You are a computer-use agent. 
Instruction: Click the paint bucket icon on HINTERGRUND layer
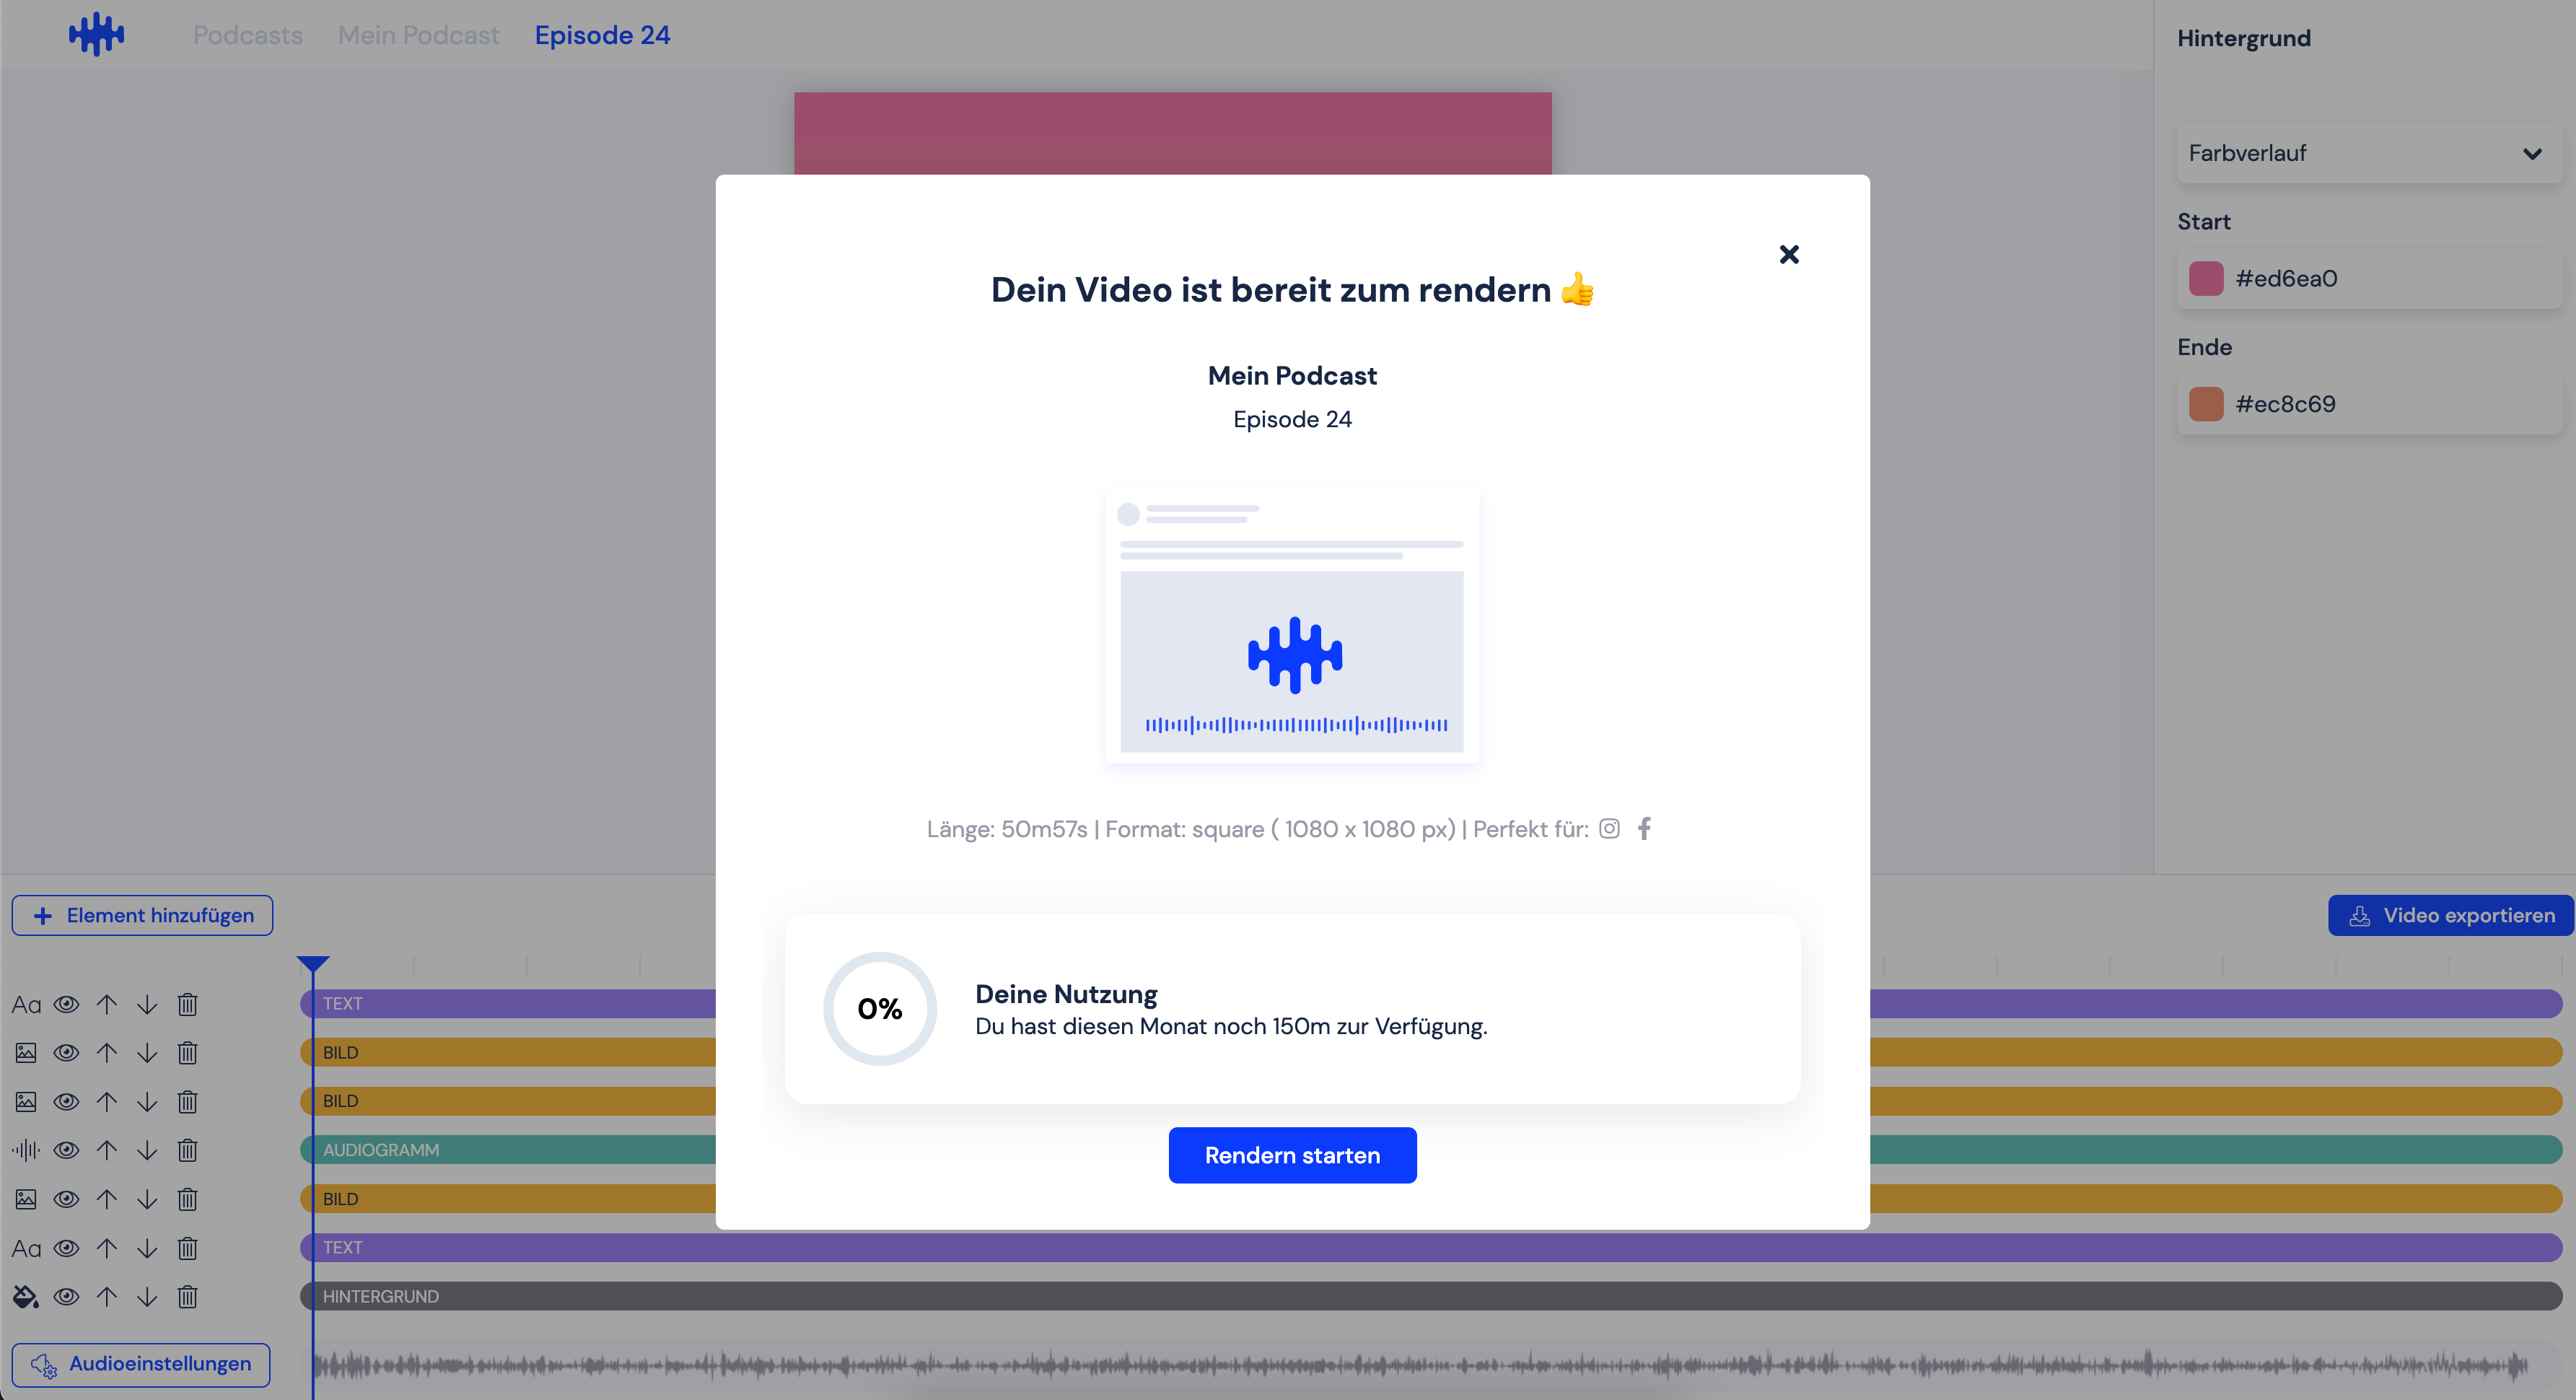pyautogui.click(x=25, y=1296)
